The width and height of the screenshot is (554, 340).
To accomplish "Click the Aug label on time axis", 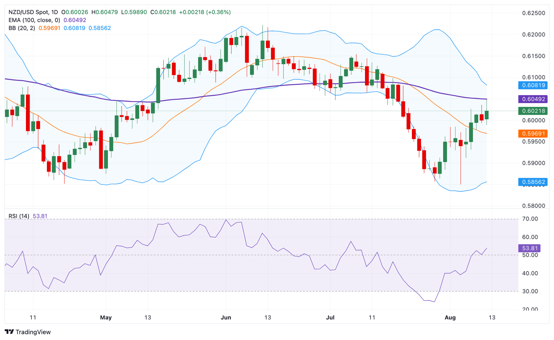I will tap(450, 318).
